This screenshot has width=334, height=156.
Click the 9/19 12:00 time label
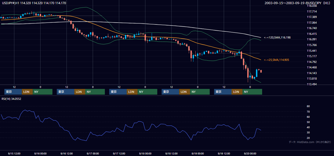point(224,153)
